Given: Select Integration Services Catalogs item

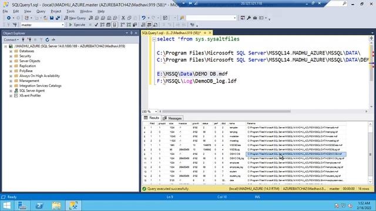Looking at the screenshot, I should coord(41,86).
